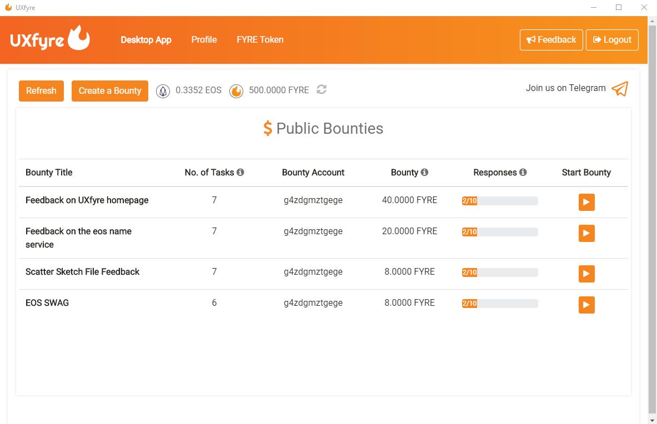Minimize the UXfyre window

(x=594, y=7)
